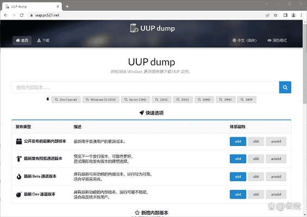The width and height of the screenshot is (307, 217).
Task: Click the 公开发布的最新内部版本 box icon
Action: coord(19,142)
